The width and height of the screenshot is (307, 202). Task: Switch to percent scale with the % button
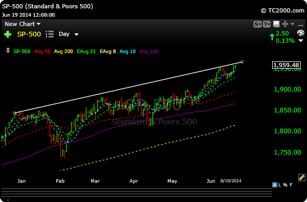coord(285,185)
